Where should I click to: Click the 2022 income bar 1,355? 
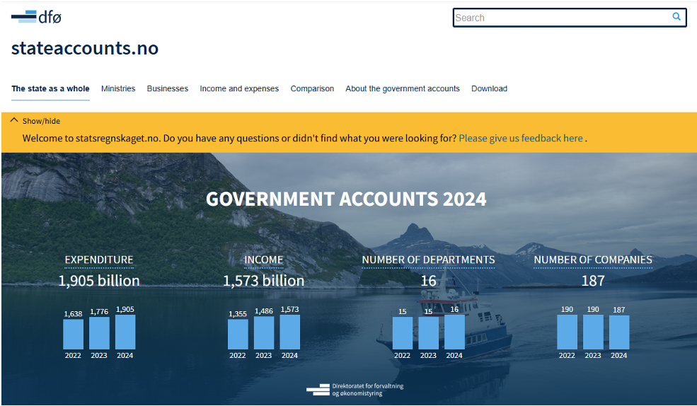tap(238, 334)
